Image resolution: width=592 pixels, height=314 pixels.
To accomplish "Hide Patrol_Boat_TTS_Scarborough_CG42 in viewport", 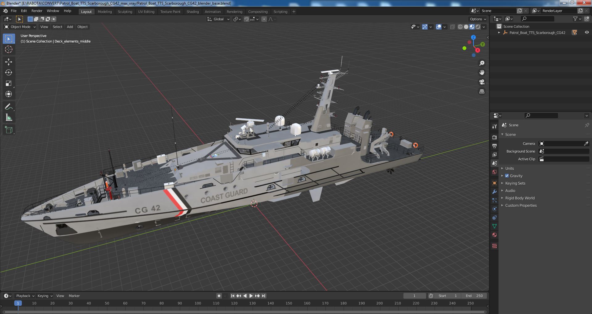I will [x=586, y=32].
